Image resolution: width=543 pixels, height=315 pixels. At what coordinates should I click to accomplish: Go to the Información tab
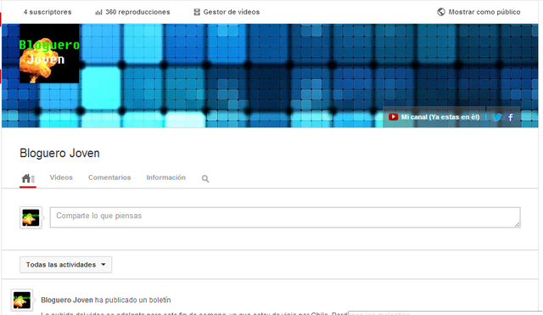(x=166, y=177)
